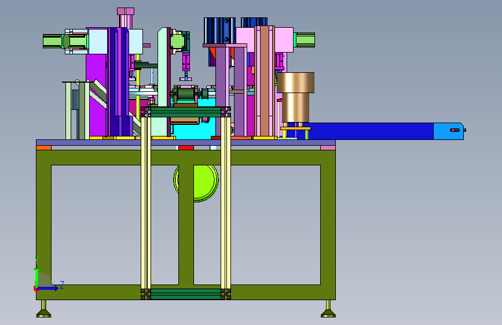Viewport: 502px width, 325px height.
Task: Select the bottom green extrusion crossbar
Action: (186, 294)
